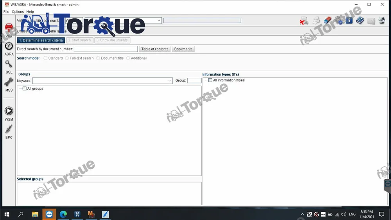Open the Windows notification center
391x220 pixels.
click(x=382, y=214)
